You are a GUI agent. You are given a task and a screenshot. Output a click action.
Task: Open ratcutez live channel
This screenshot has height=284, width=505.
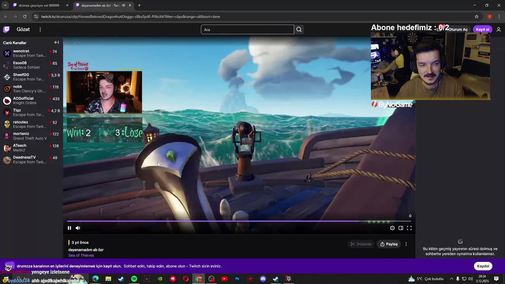(31, 124)
